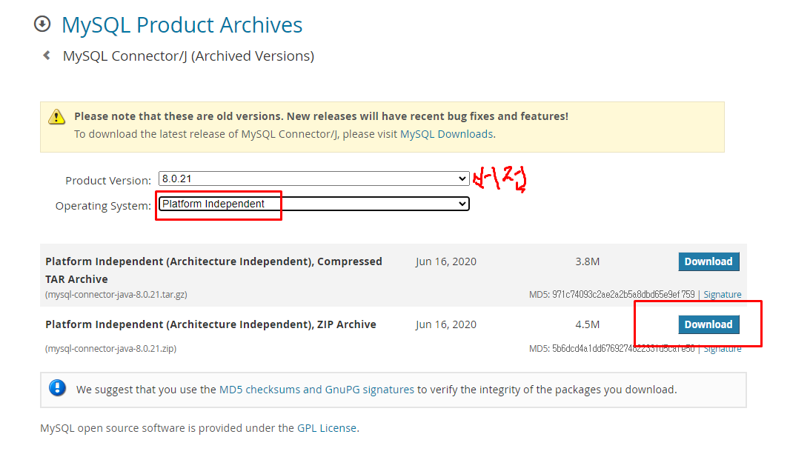Open the Signature link for the zip file
The width and height of the screenshot is (790, 457).
[722, 348]
